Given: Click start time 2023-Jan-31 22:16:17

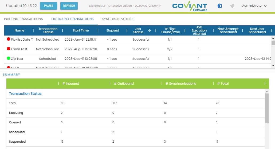Looking at the screenshot, I should click(x=81, y=40).
